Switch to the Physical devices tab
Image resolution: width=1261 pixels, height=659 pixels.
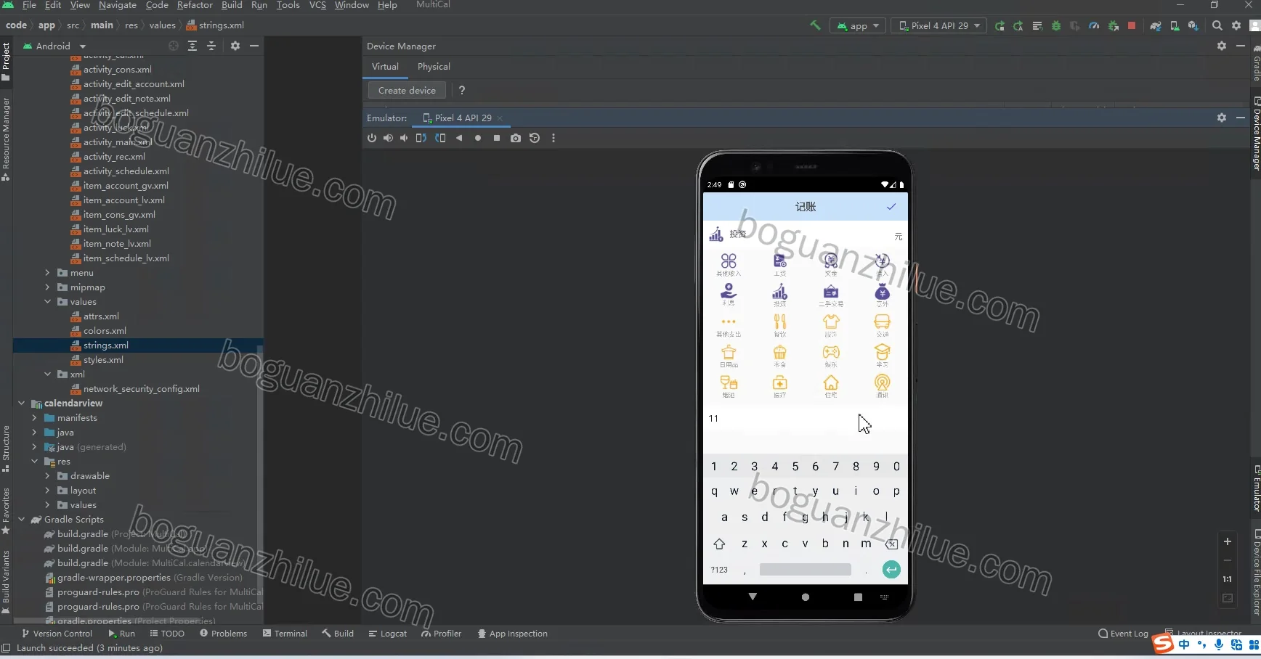[434, 66]
